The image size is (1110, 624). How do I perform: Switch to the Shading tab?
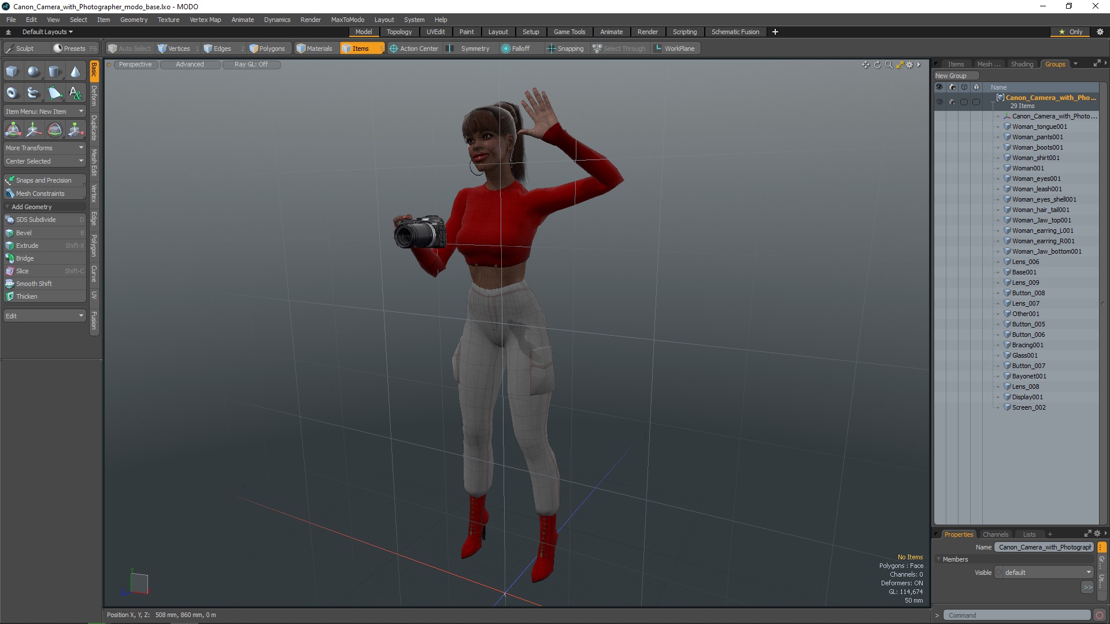pos(1022,64)
